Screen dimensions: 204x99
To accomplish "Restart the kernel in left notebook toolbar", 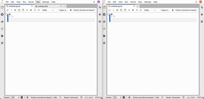I will point(35,10).
